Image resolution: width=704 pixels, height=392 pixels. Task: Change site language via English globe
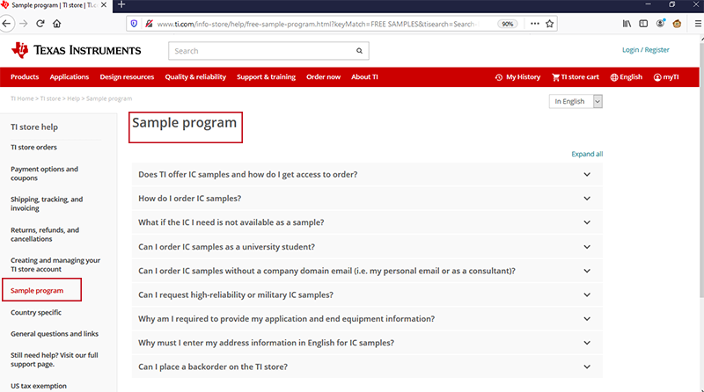(x=627, y=77)
